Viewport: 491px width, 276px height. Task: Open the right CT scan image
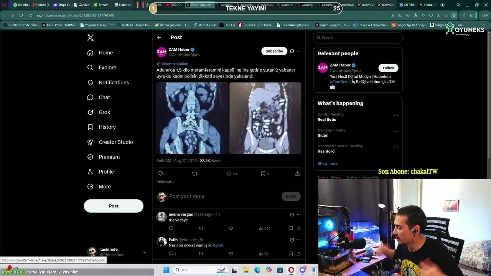coord(265,118)
